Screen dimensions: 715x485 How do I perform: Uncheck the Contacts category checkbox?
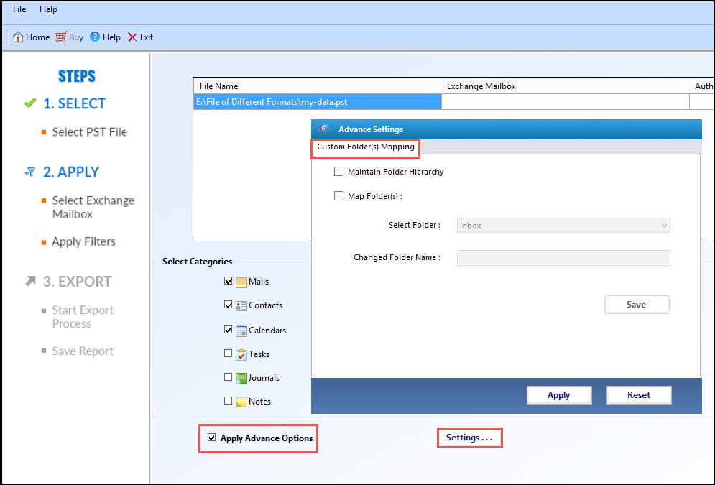click(x=229, y=305)
